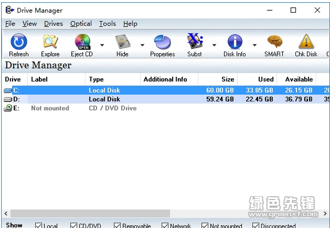
Task: Click the 33.85 GB used cell
Action: pyautogui.click(x=259, y=90)
